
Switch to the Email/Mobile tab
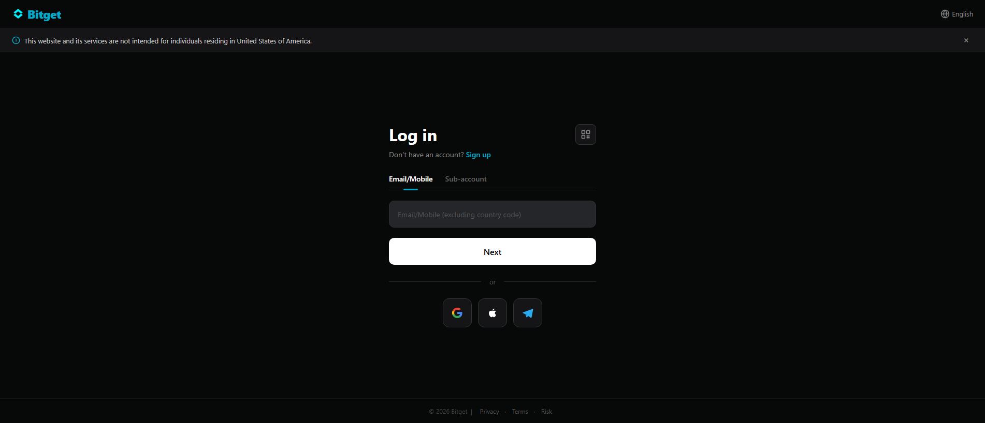coord(411,179)
